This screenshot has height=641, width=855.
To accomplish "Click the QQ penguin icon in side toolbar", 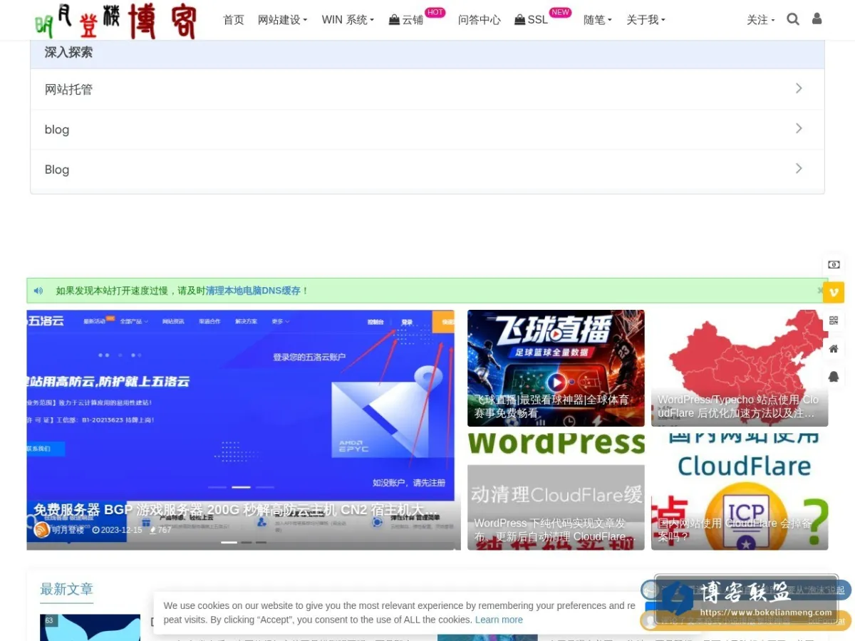I will (x=834, y=376).
